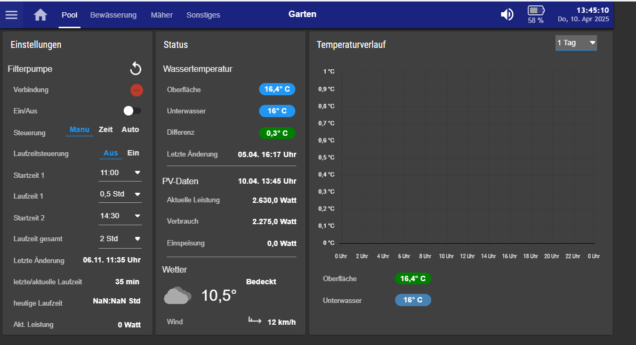
Task: Click the 10,5° weather temperature
Action: 219,295
